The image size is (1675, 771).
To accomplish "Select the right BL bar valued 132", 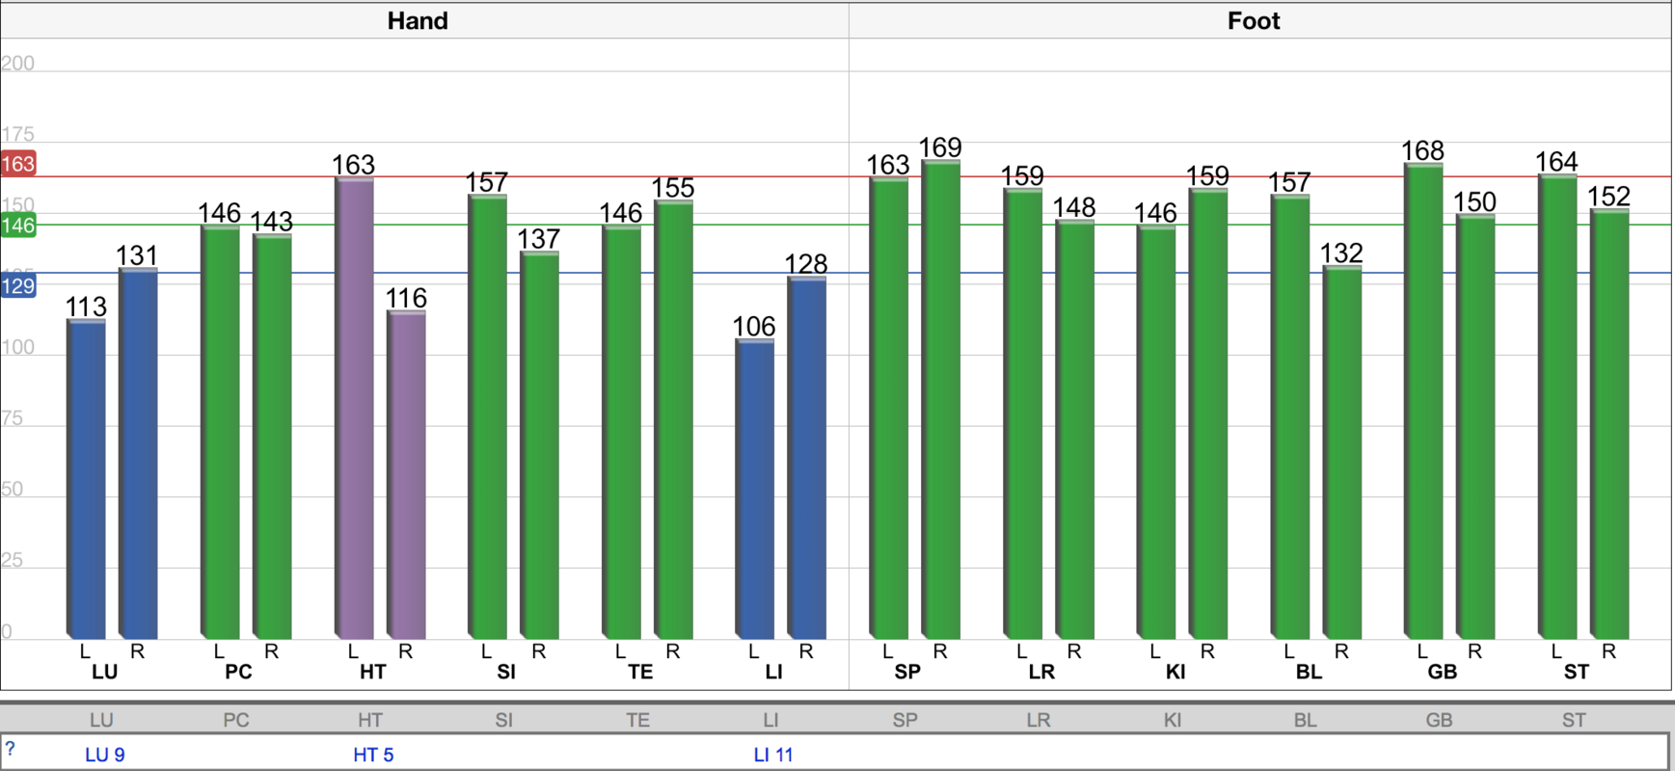I will tap(1341, 453).
